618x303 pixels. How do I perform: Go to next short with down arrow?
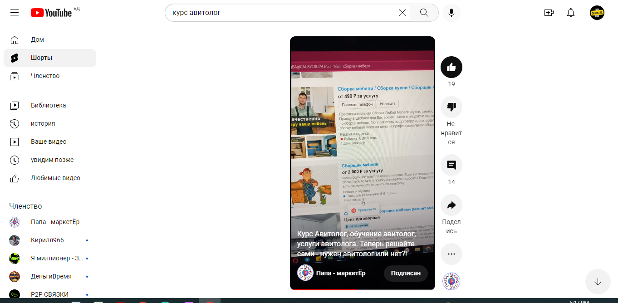point(598,282)
